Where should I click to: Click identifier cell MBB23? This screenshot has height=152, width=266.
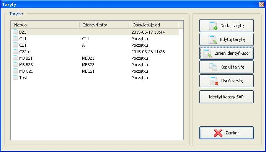tap(88, 65)
